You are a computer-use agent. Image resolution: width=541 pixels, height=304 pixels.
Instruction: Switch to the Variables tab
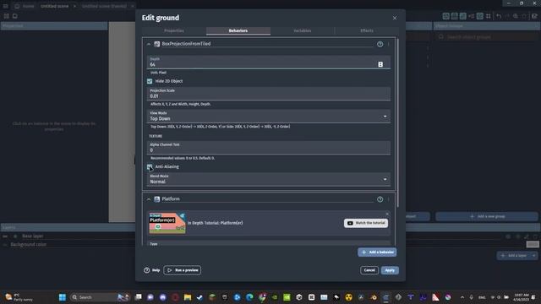(x=303, y=30)
